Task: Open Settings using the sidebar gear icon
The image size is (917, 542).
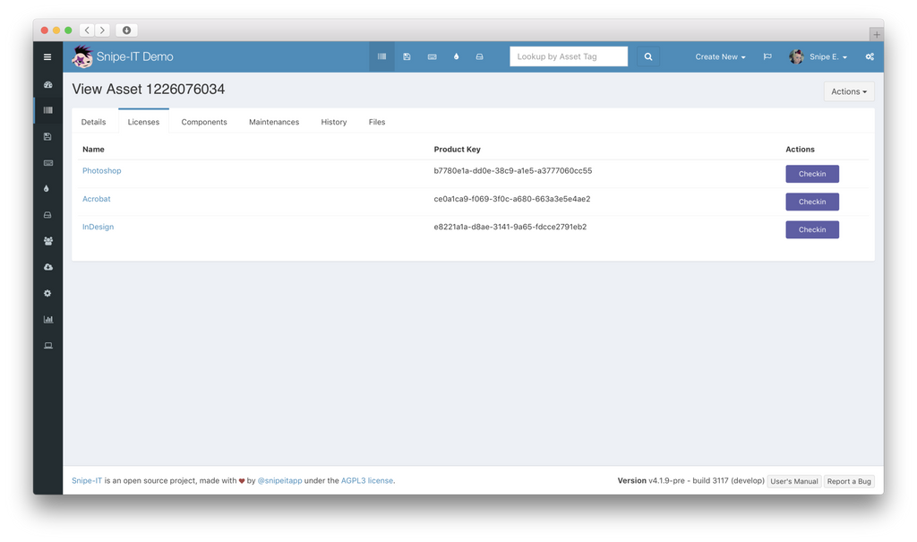Action: pyautogui.click(x=47, y=293)
